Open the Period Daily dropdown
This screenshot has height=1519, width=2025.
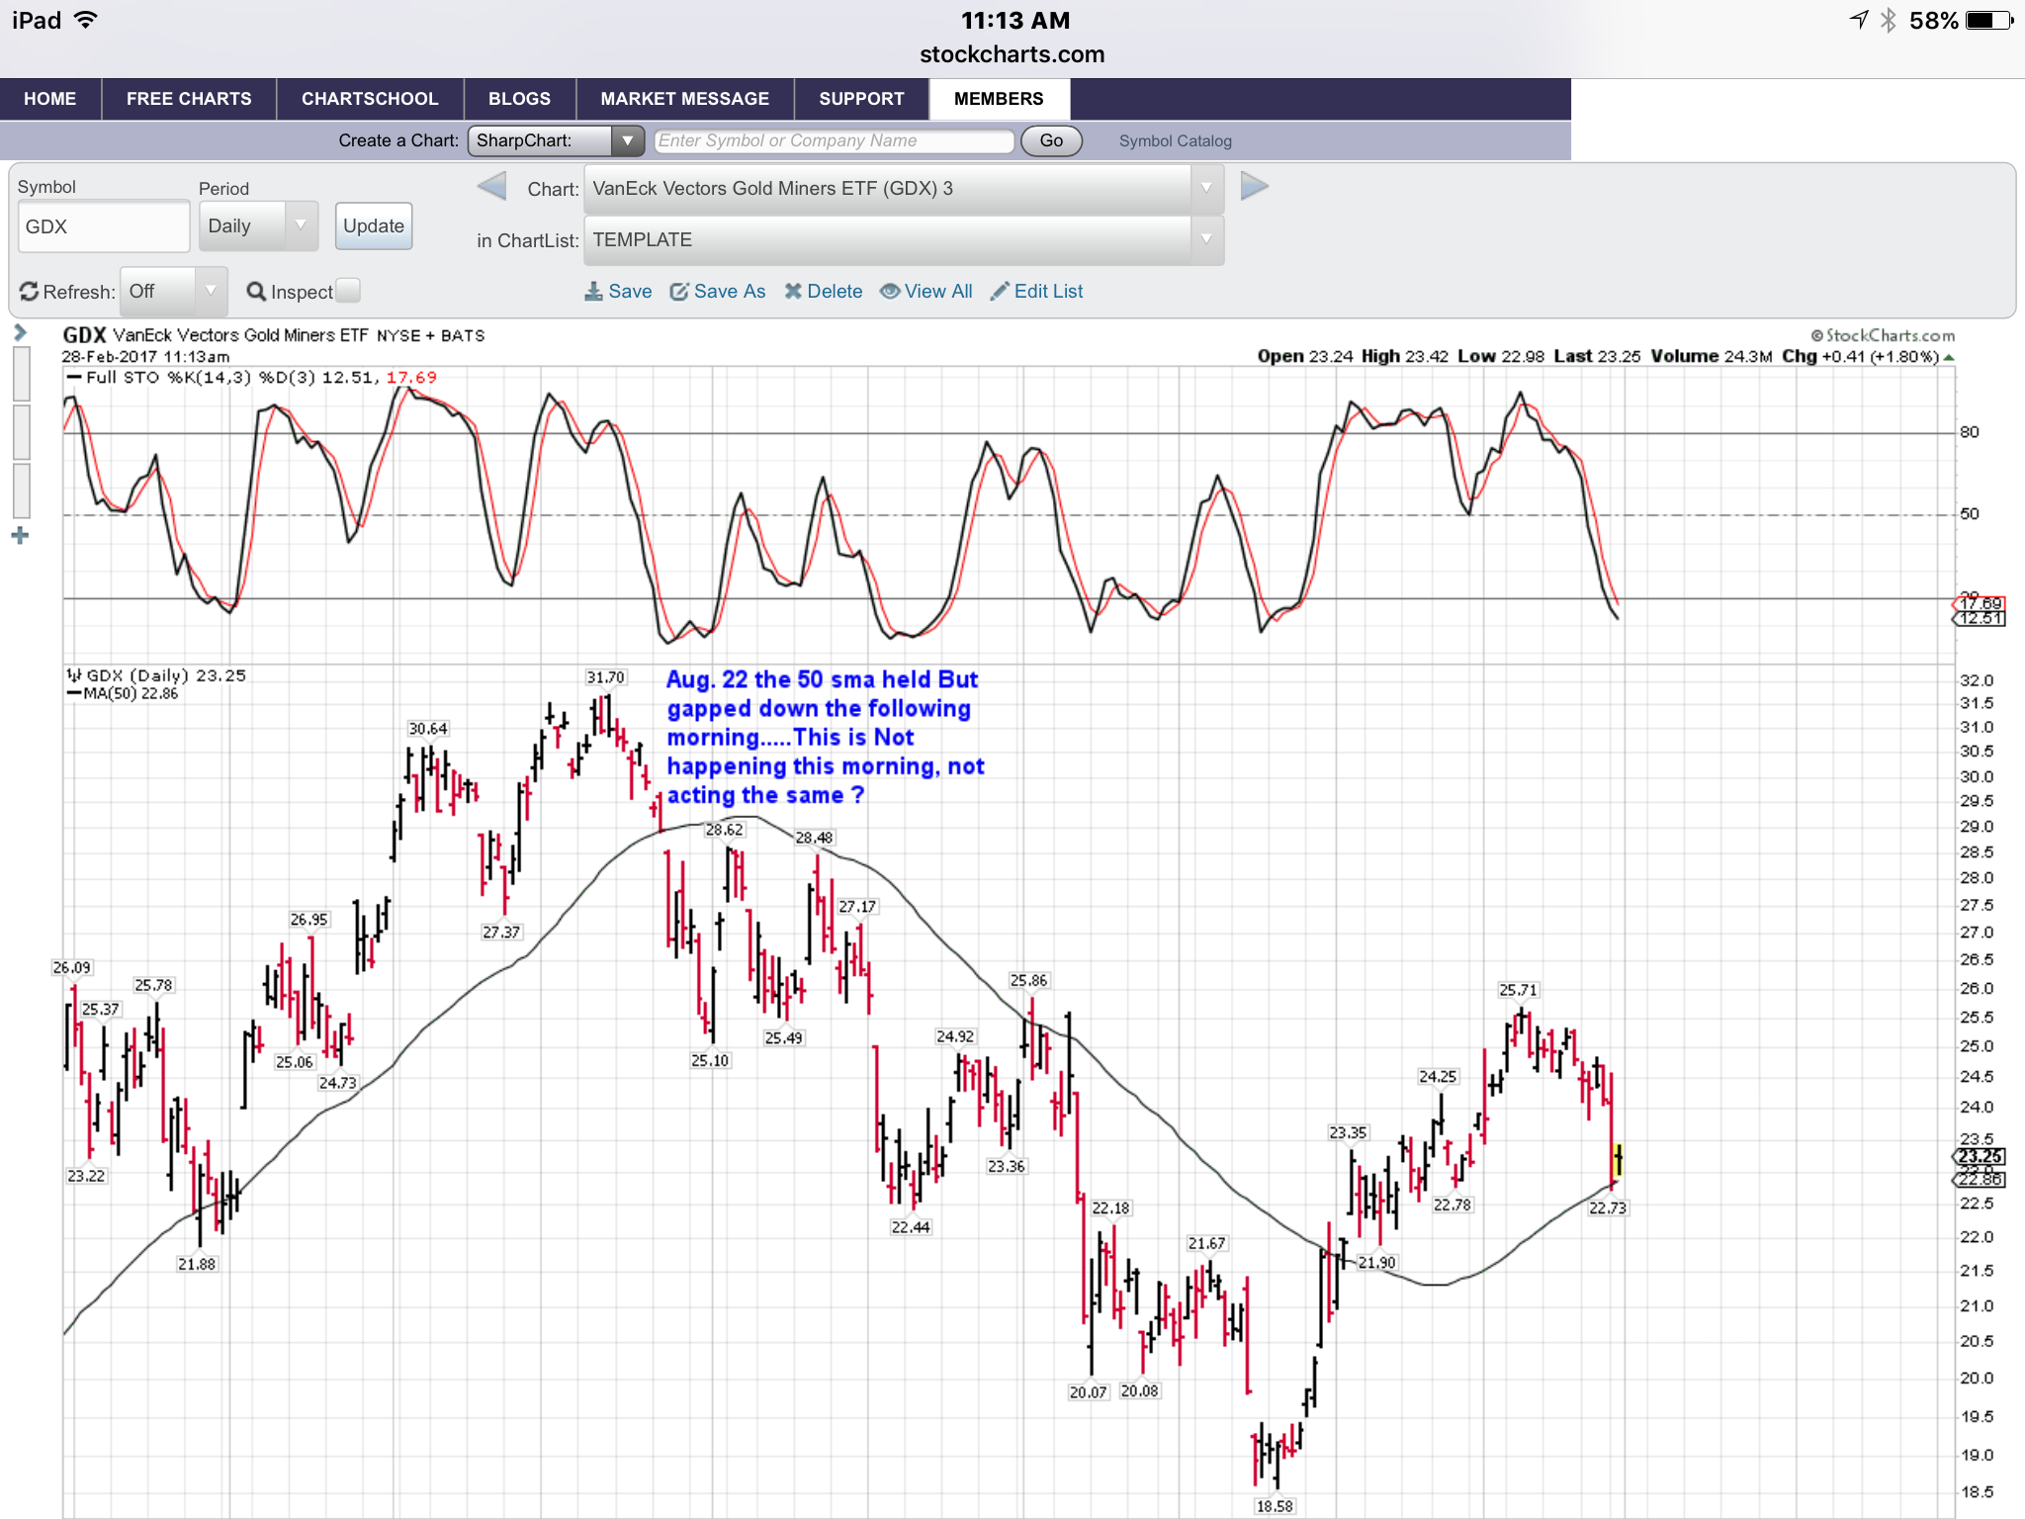pyautogui.click(x=258, y=226)
